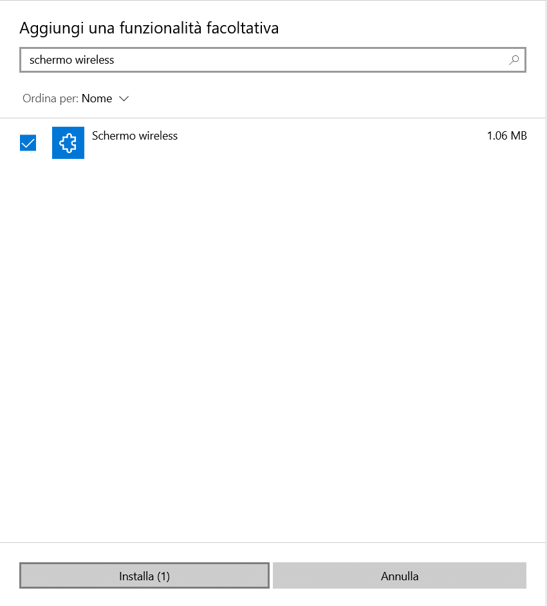
Task: Click the blank area below the results list
Action: click(273, 354)
